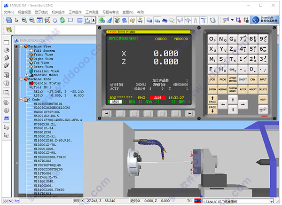Click the wireless signal toolbar icon
The height and width of the screenshot is (205, 282).
tap(117, 20)
